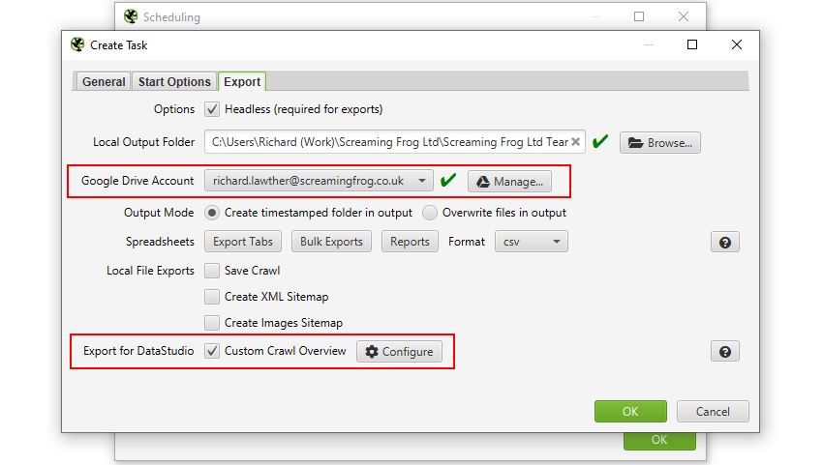Viewport: 823px width, 465px height.
Task: Open Bulk Exports selection
Action: (331, 242)
